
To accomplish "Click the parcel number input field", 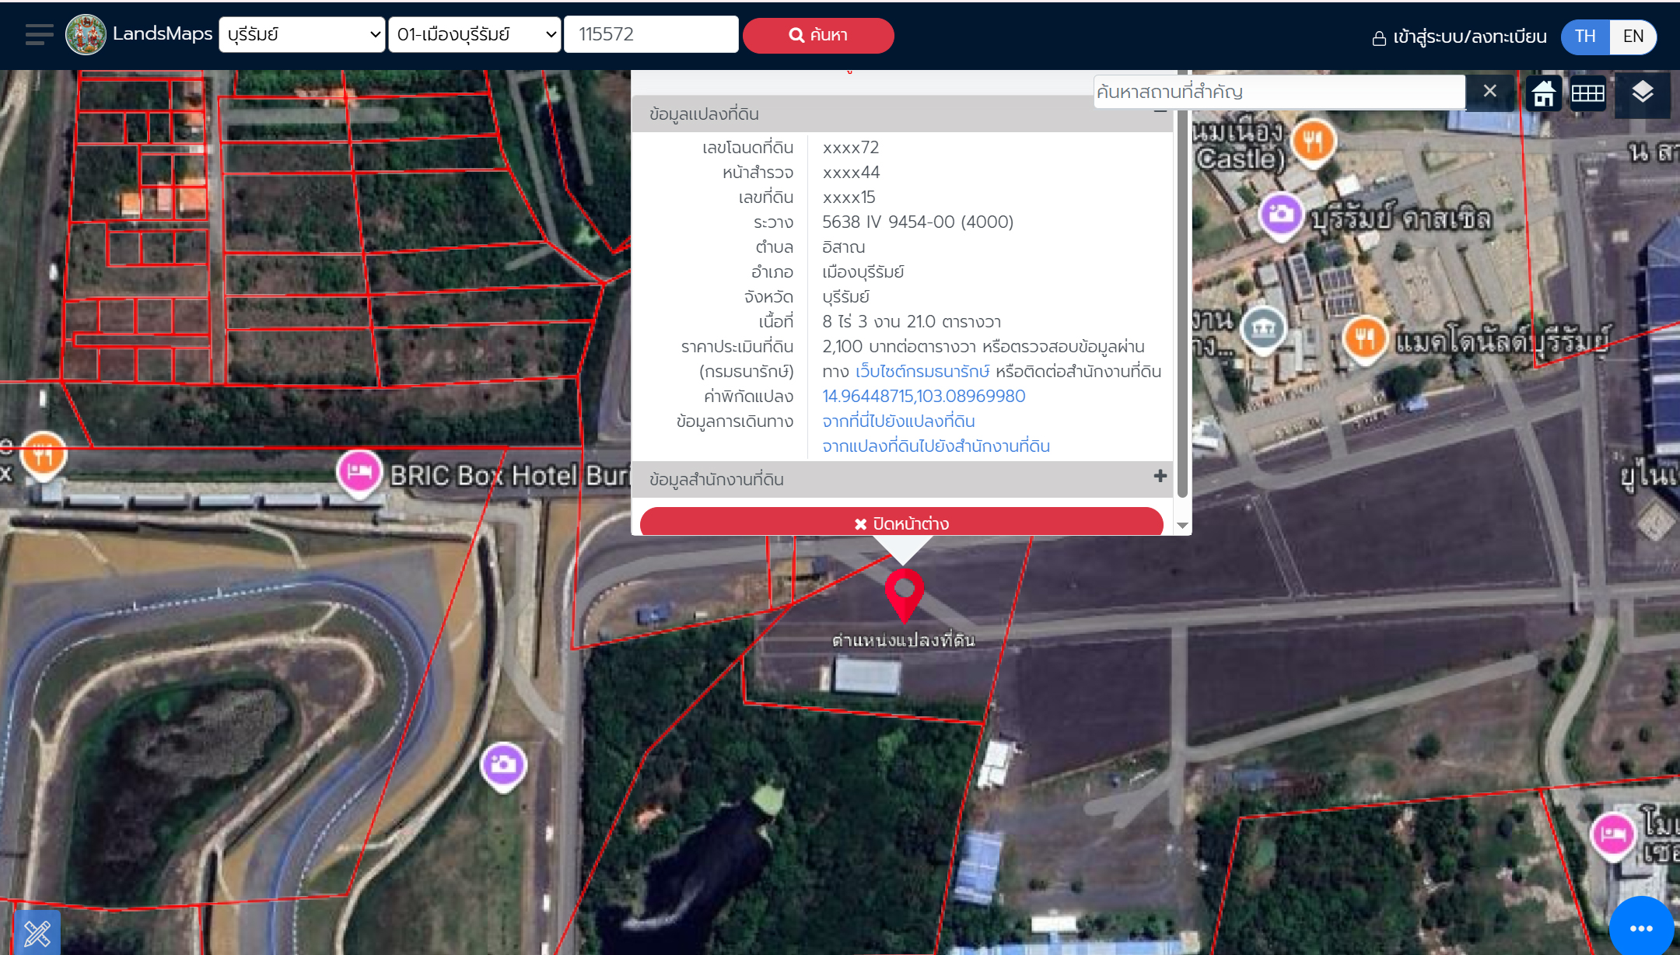I will tap(650, 35).
